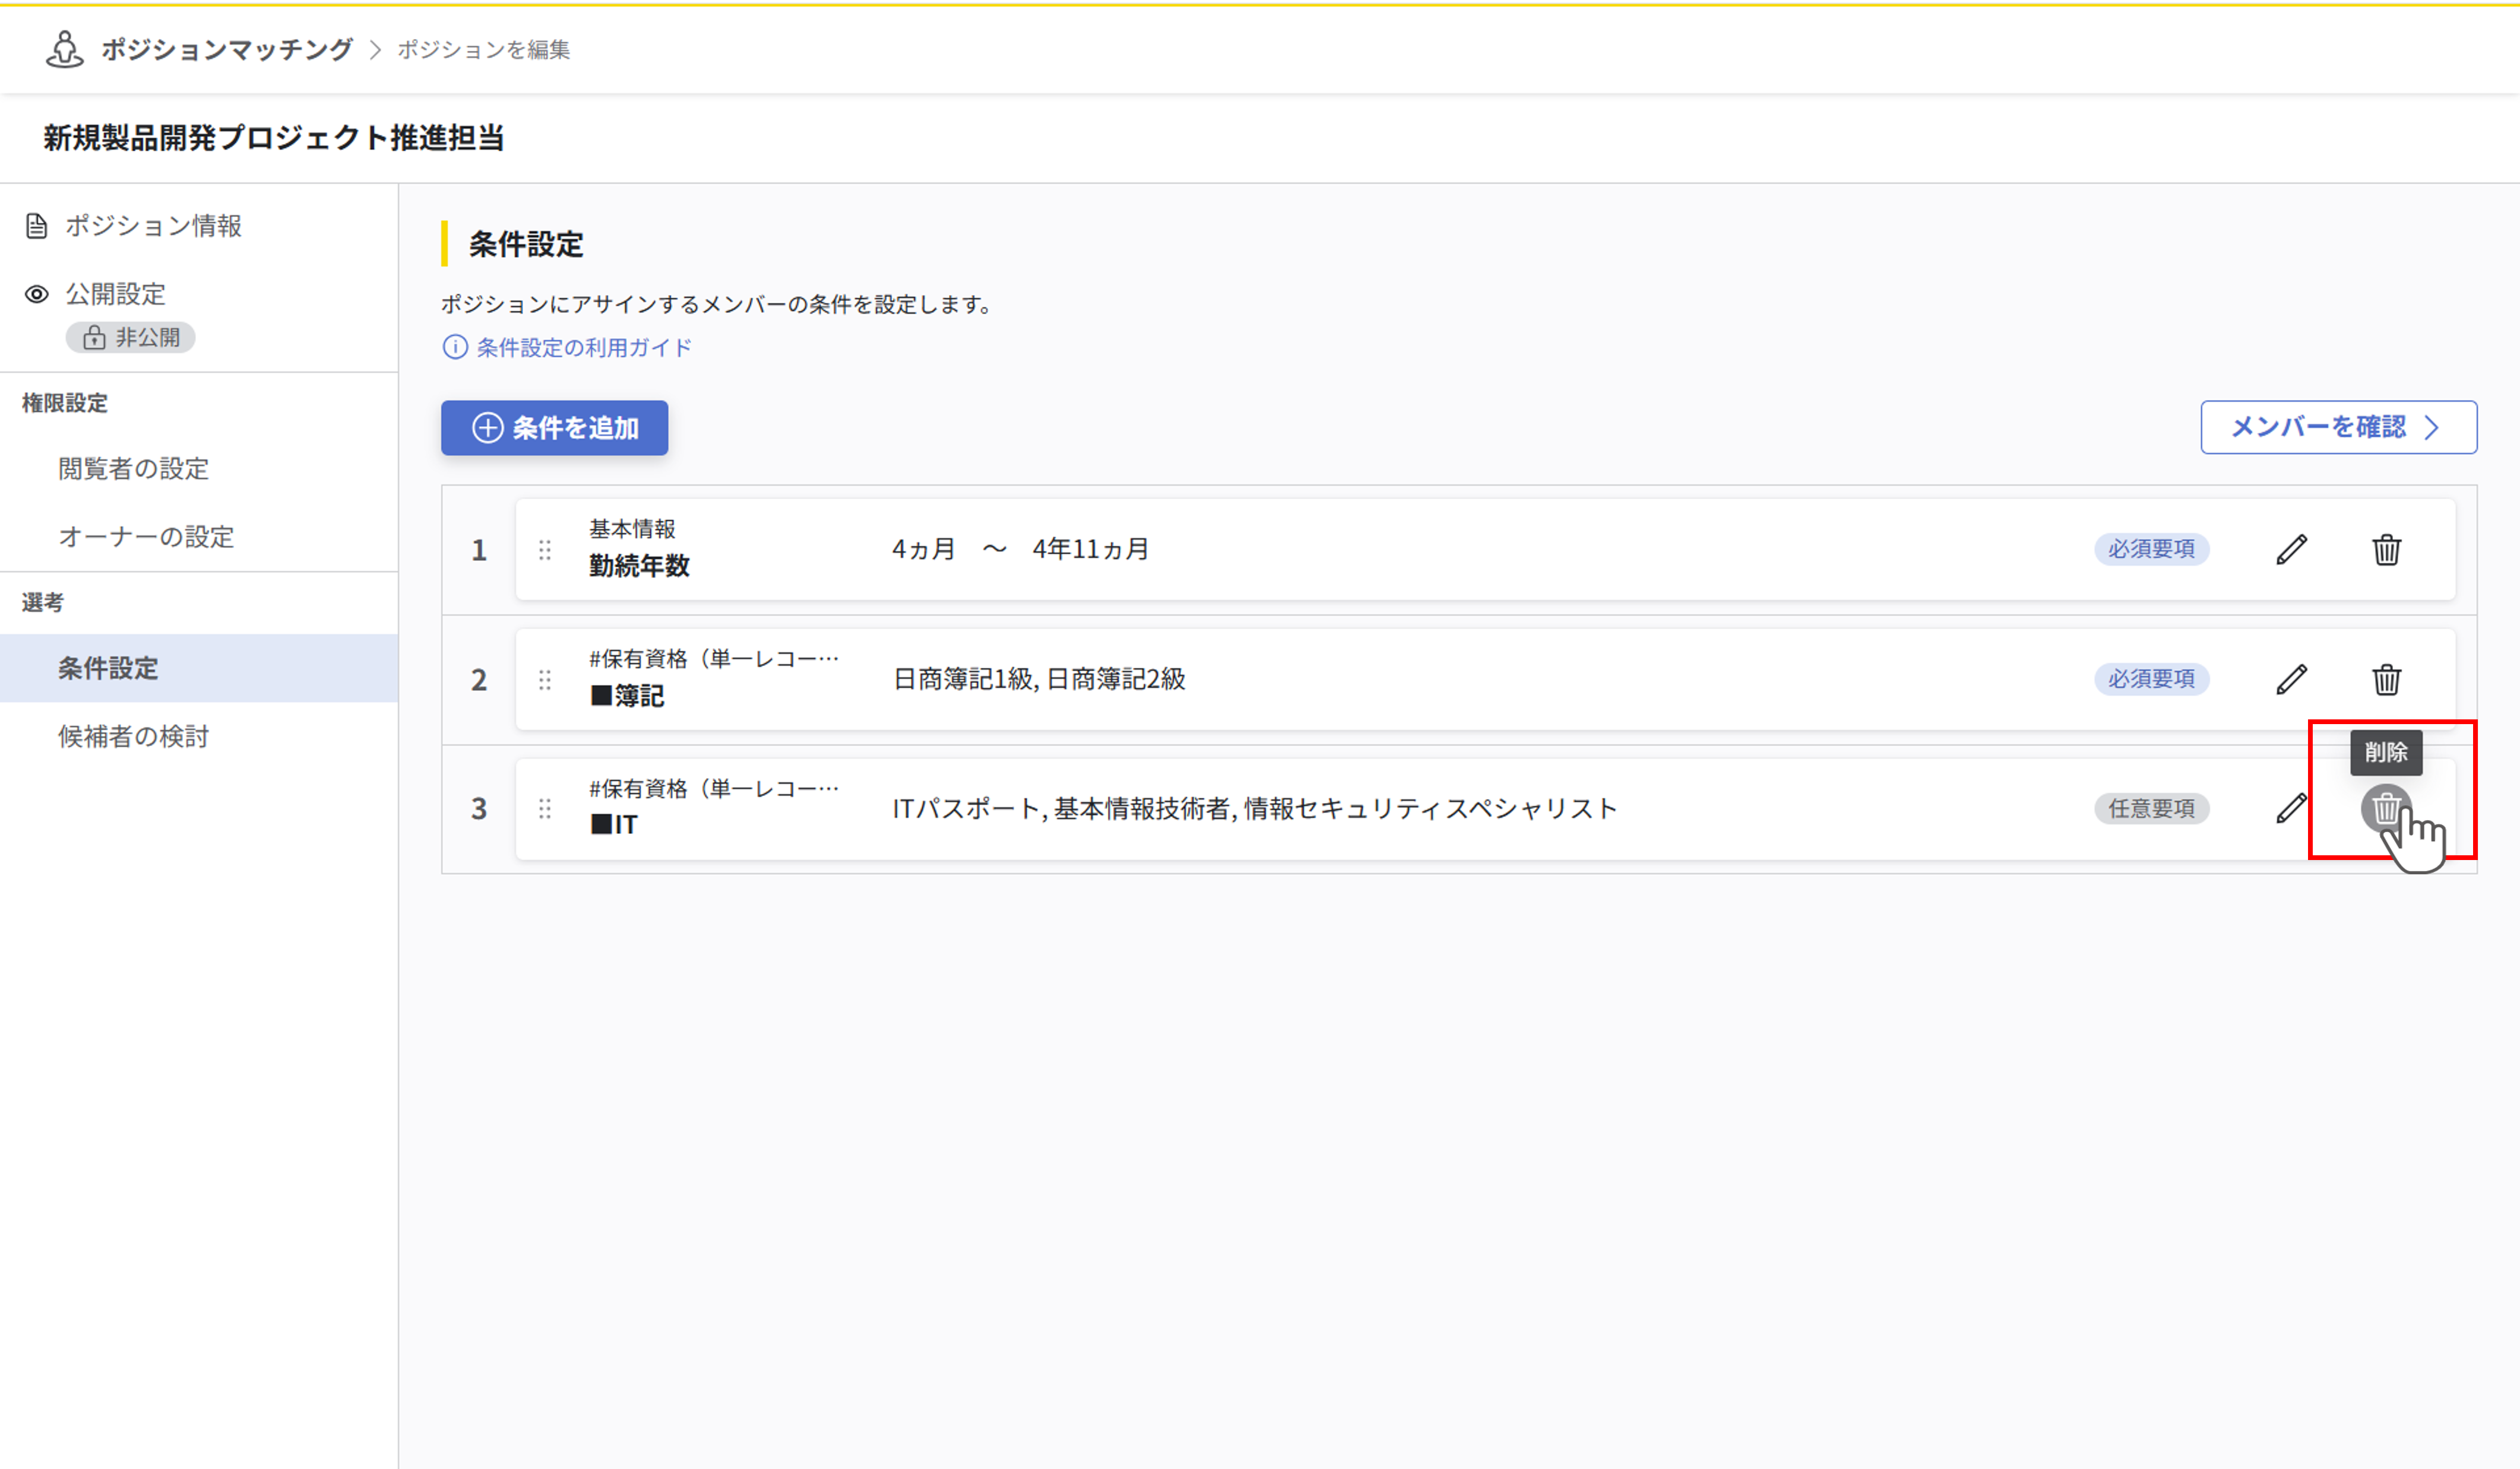Click the value 日商簿記1級, 日商簿記2級
The image size is (2520, 1469).
coord(1039,680)
